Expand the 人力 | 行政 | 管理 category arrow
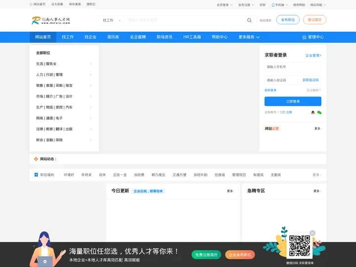Image resolution: width=356 pixels, height=267 pixels. pyautogui.click(x=90, y=75)
